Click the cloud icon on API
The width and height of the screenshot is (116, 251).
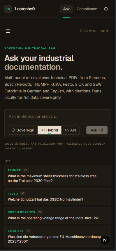[x=67, y=130]
